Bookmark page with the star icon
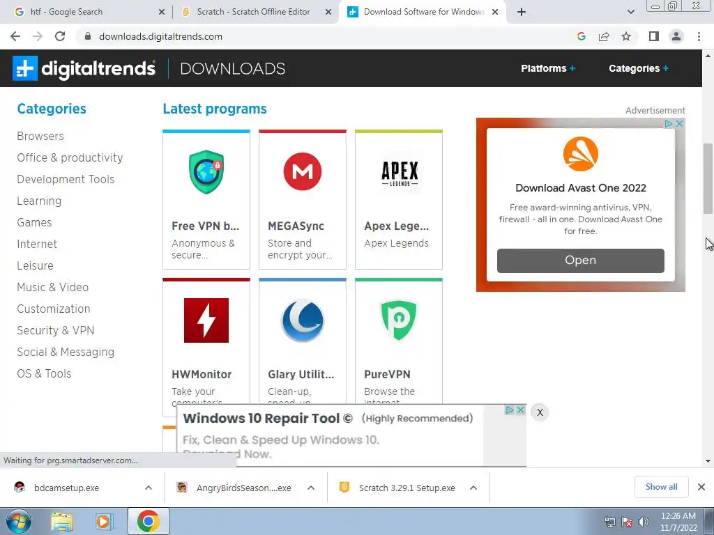714x535 pixels. (x=626, y=36)
